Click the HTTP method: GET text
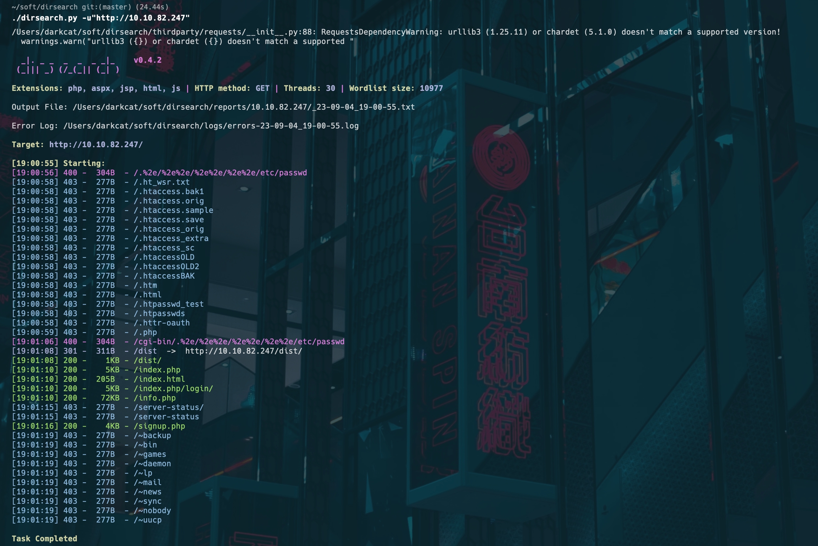Image resolution: width=818 pixels, height=546 pixels. point(232,88)
